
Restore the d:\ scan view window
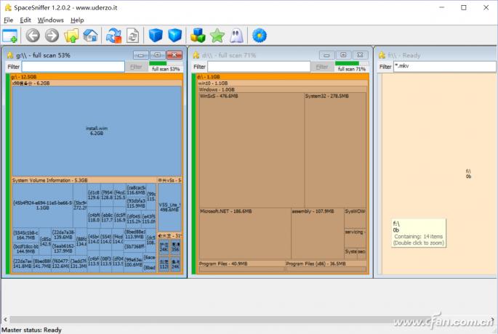click(x=343, y=55)
